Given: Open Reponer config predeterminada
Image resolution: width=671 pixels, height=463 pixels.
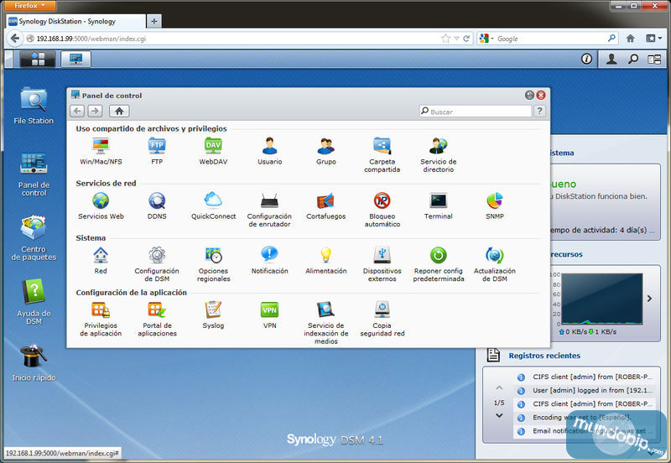Looking at the screenshot, I should [438, 264].
